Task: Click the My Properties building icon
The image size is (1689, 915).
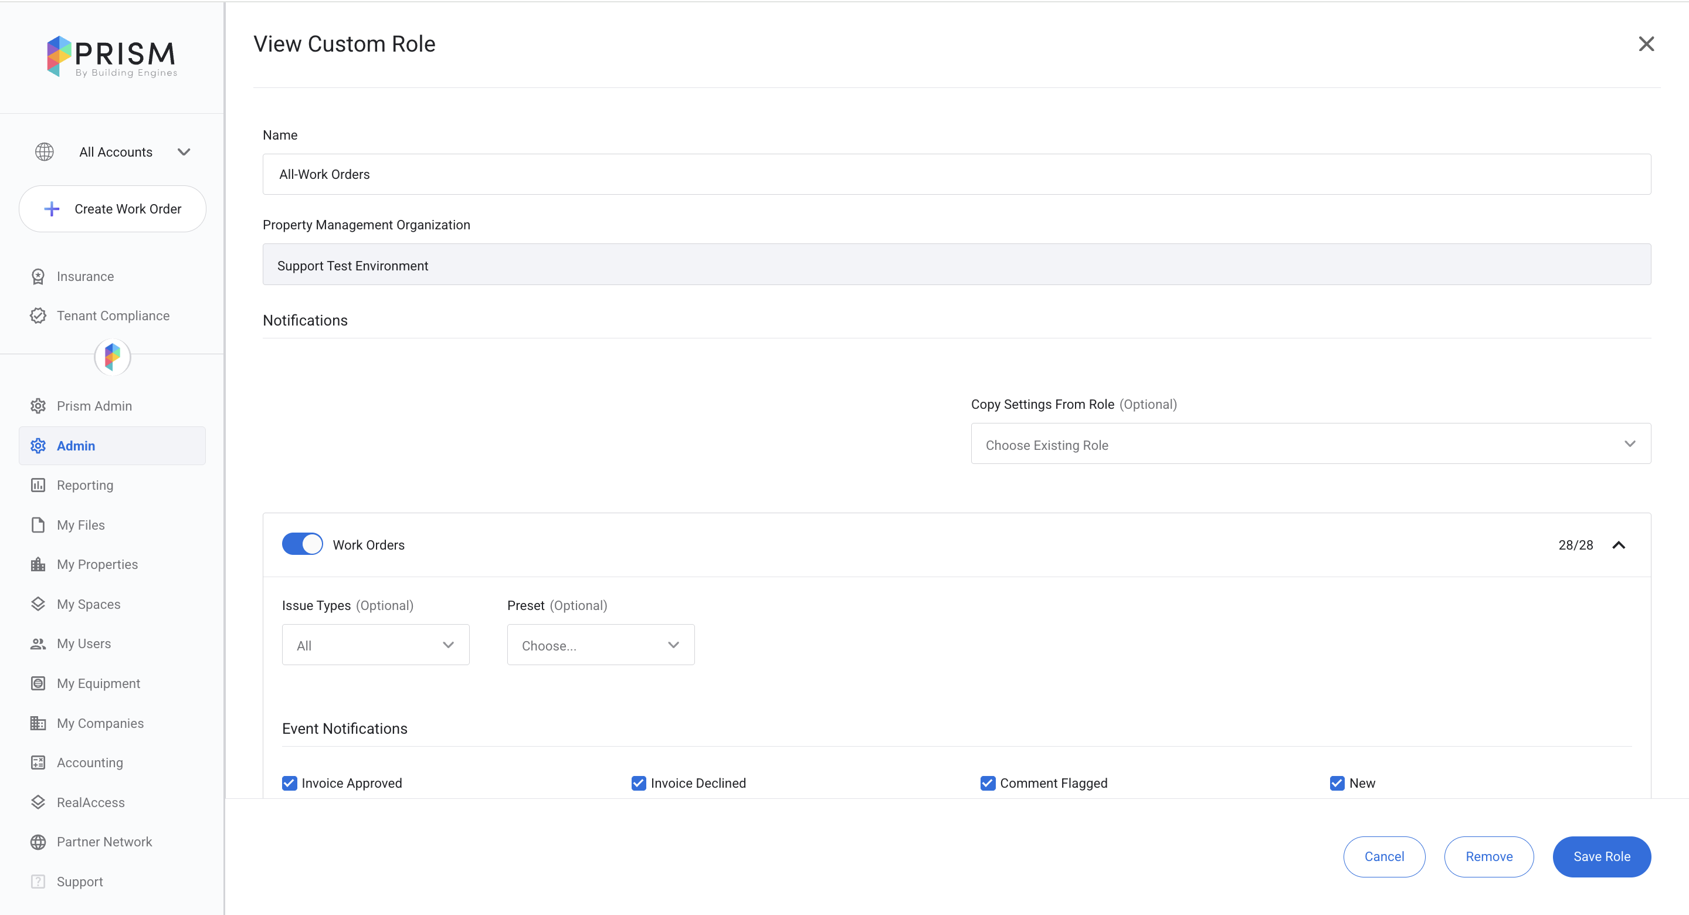Action: point(38,565)
